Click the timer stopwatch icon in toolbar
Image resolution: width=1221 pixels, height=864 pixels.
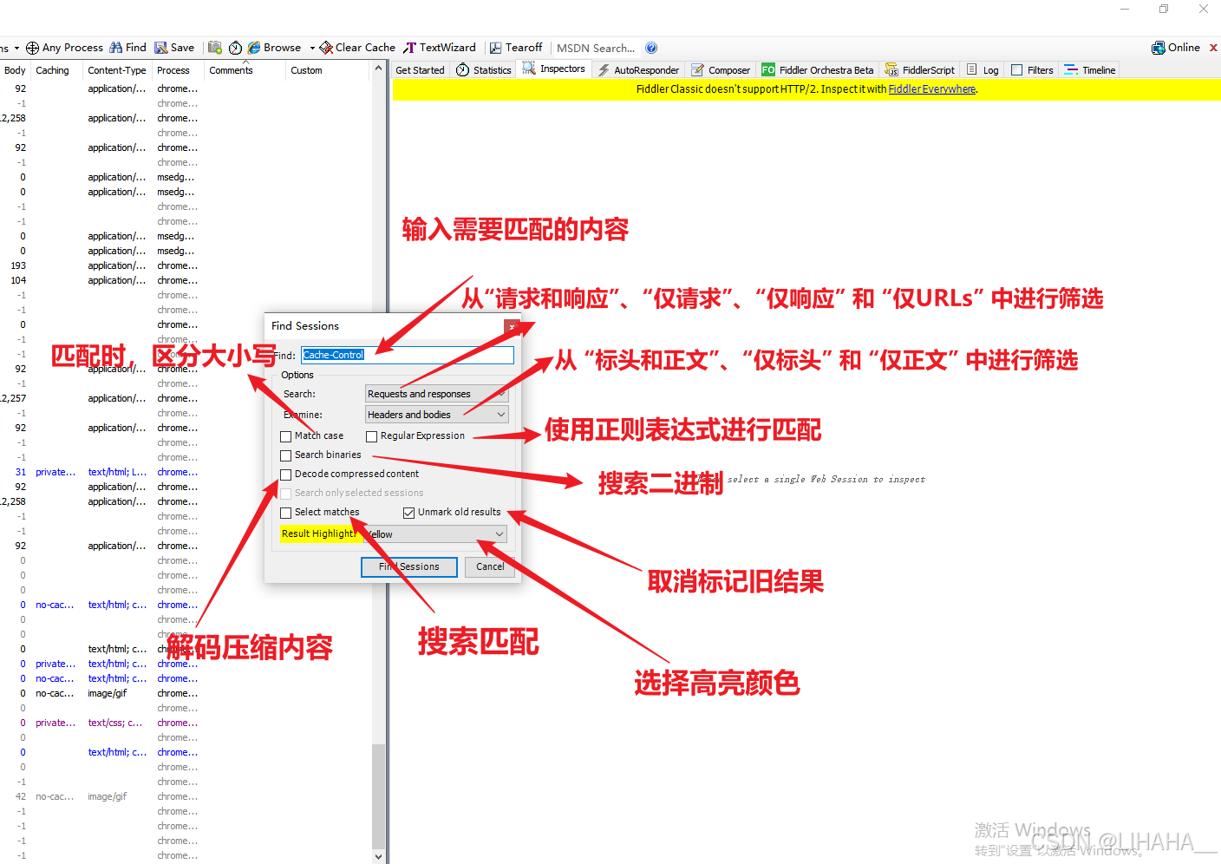(235, 48)
